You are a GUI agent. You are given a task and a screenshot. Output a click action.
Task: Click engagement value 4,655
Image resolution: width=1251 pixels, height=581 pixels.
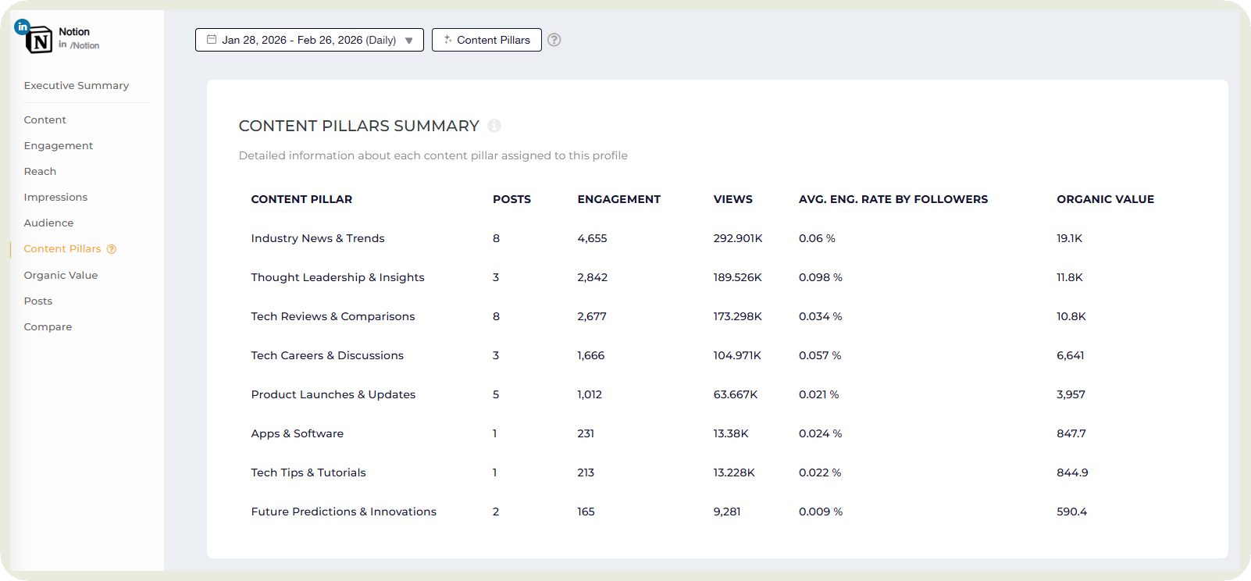(592, 238)
